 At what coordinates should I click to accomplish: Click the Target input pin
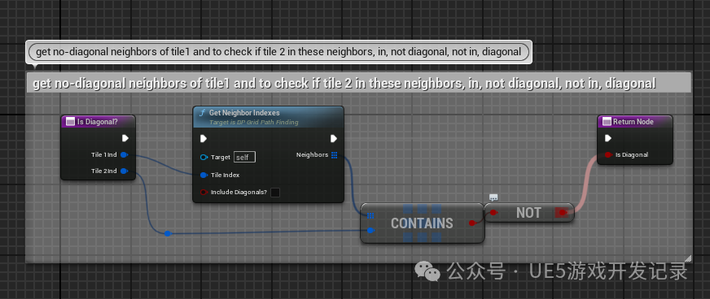coord(204,157)
